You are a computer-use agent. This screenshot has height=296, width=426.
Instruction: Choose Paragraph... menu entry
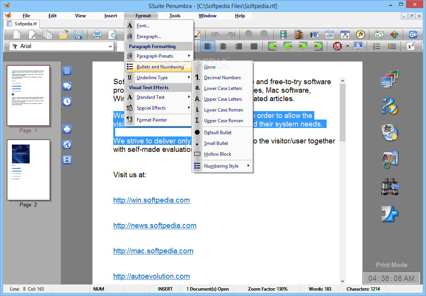(x=159, y=36)
